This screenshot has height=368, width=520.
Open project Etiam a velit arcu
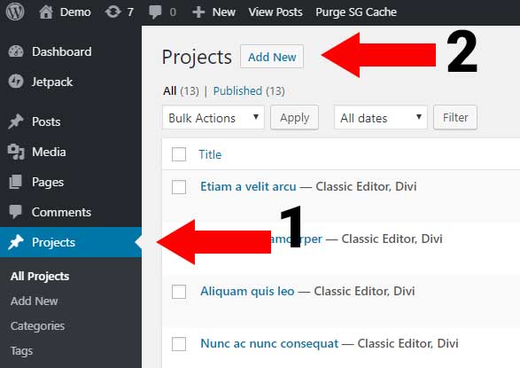[248, 186]
